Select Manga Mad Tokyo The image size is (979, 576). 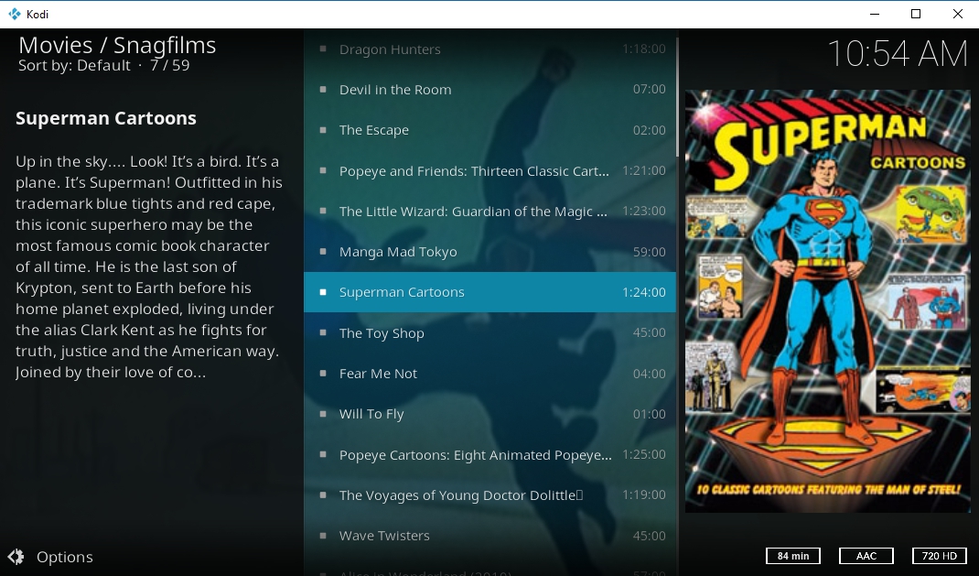(x=489, y=252)
